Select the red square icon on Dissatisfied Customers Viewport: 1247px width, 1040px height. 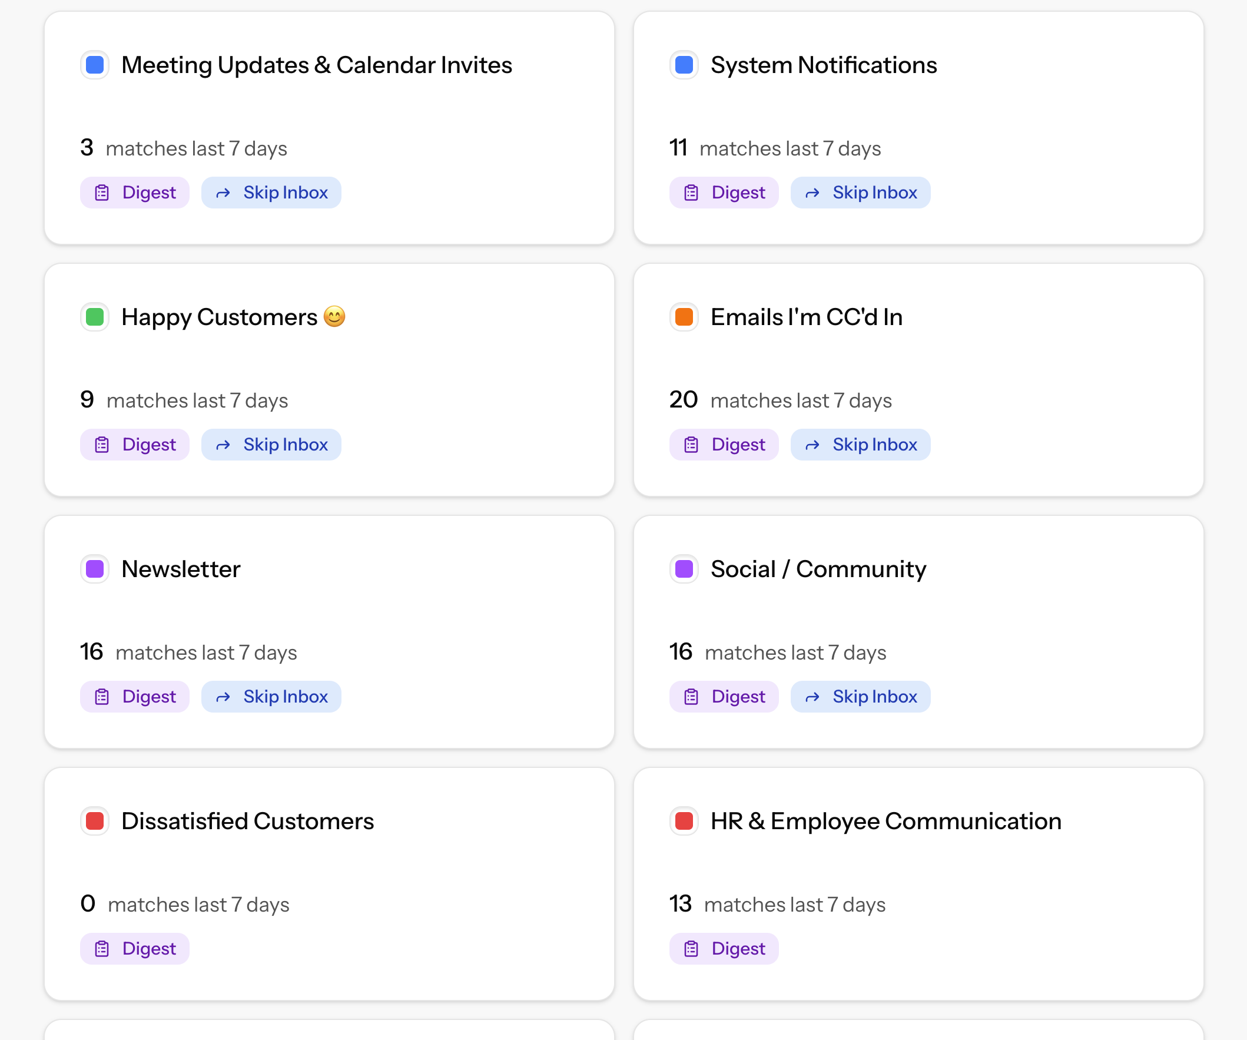click(94, 821)
